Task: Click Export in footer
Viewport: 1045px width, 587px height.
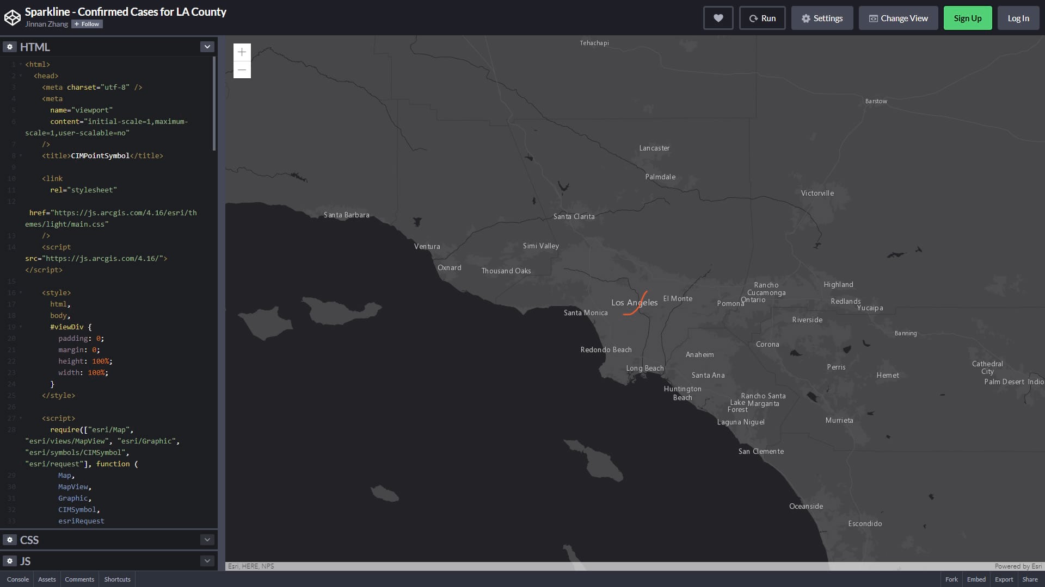Action: 1004,579
